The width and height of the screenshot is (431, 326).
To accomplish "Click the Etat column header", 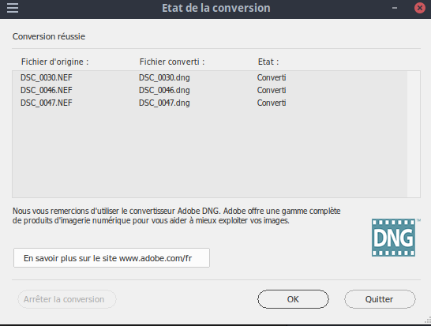I will click(268, 62).
